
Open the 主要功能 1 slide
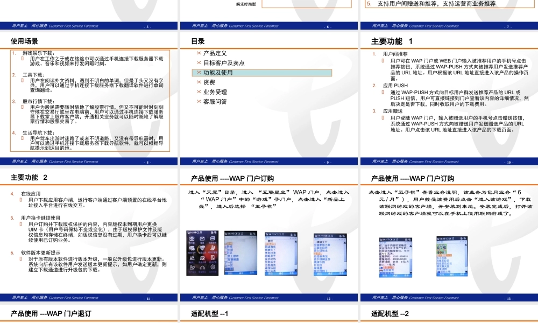pyautogui.click(x=449, y=99)
